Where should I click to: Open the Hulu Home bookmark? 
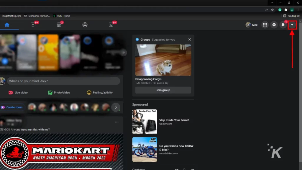click(62, 16)
